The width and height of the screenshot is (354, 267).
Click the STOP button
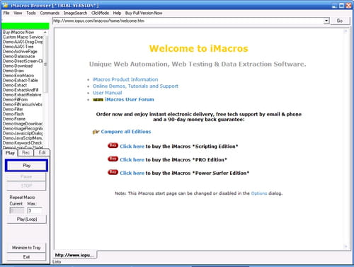click(26, 186)
